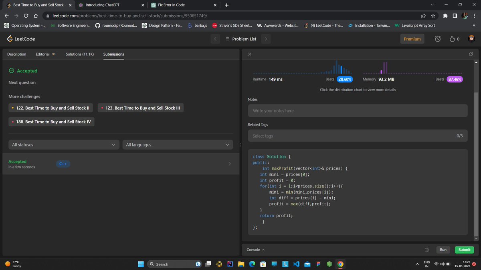Open the Select tags field
Image resolution: width=481 pixels, height=270 pixels.
coord(358,136)
